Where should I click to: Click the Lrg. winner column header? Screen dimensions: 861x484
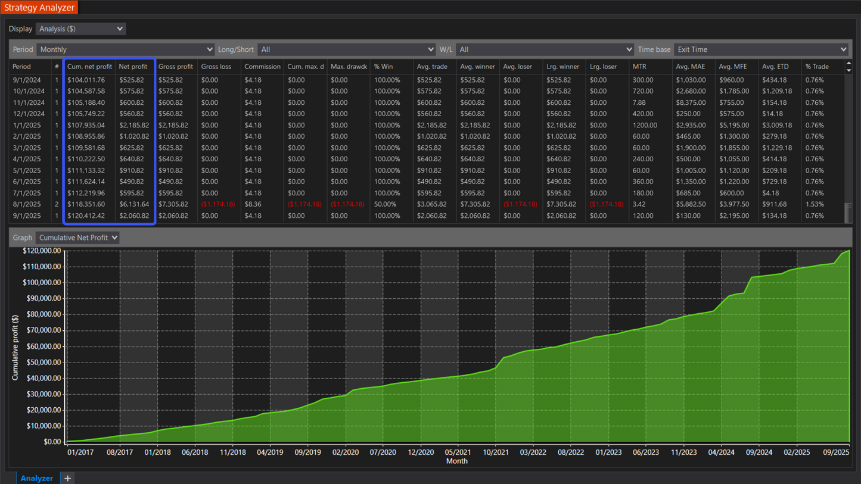tap(562, 67)
